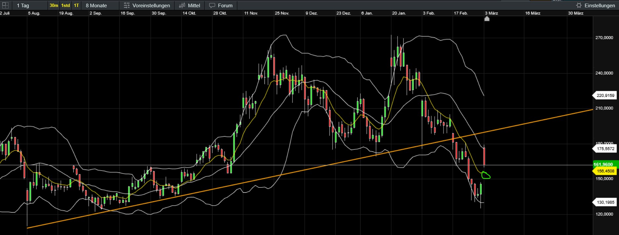
Task: Click the 120,0000 price axis value
Action: (604, 214)
